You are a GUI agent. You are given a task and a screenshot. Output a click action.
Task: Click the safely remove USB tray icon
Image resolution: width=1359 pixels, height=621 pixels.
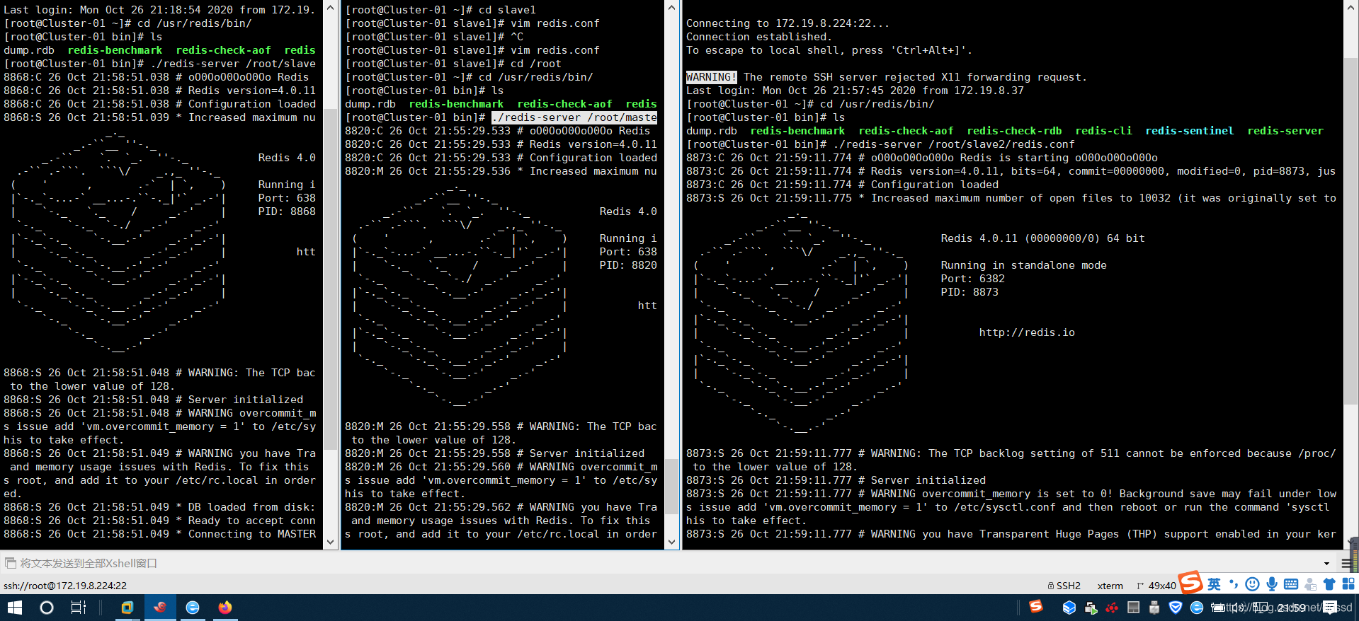tap(1154, 608)
